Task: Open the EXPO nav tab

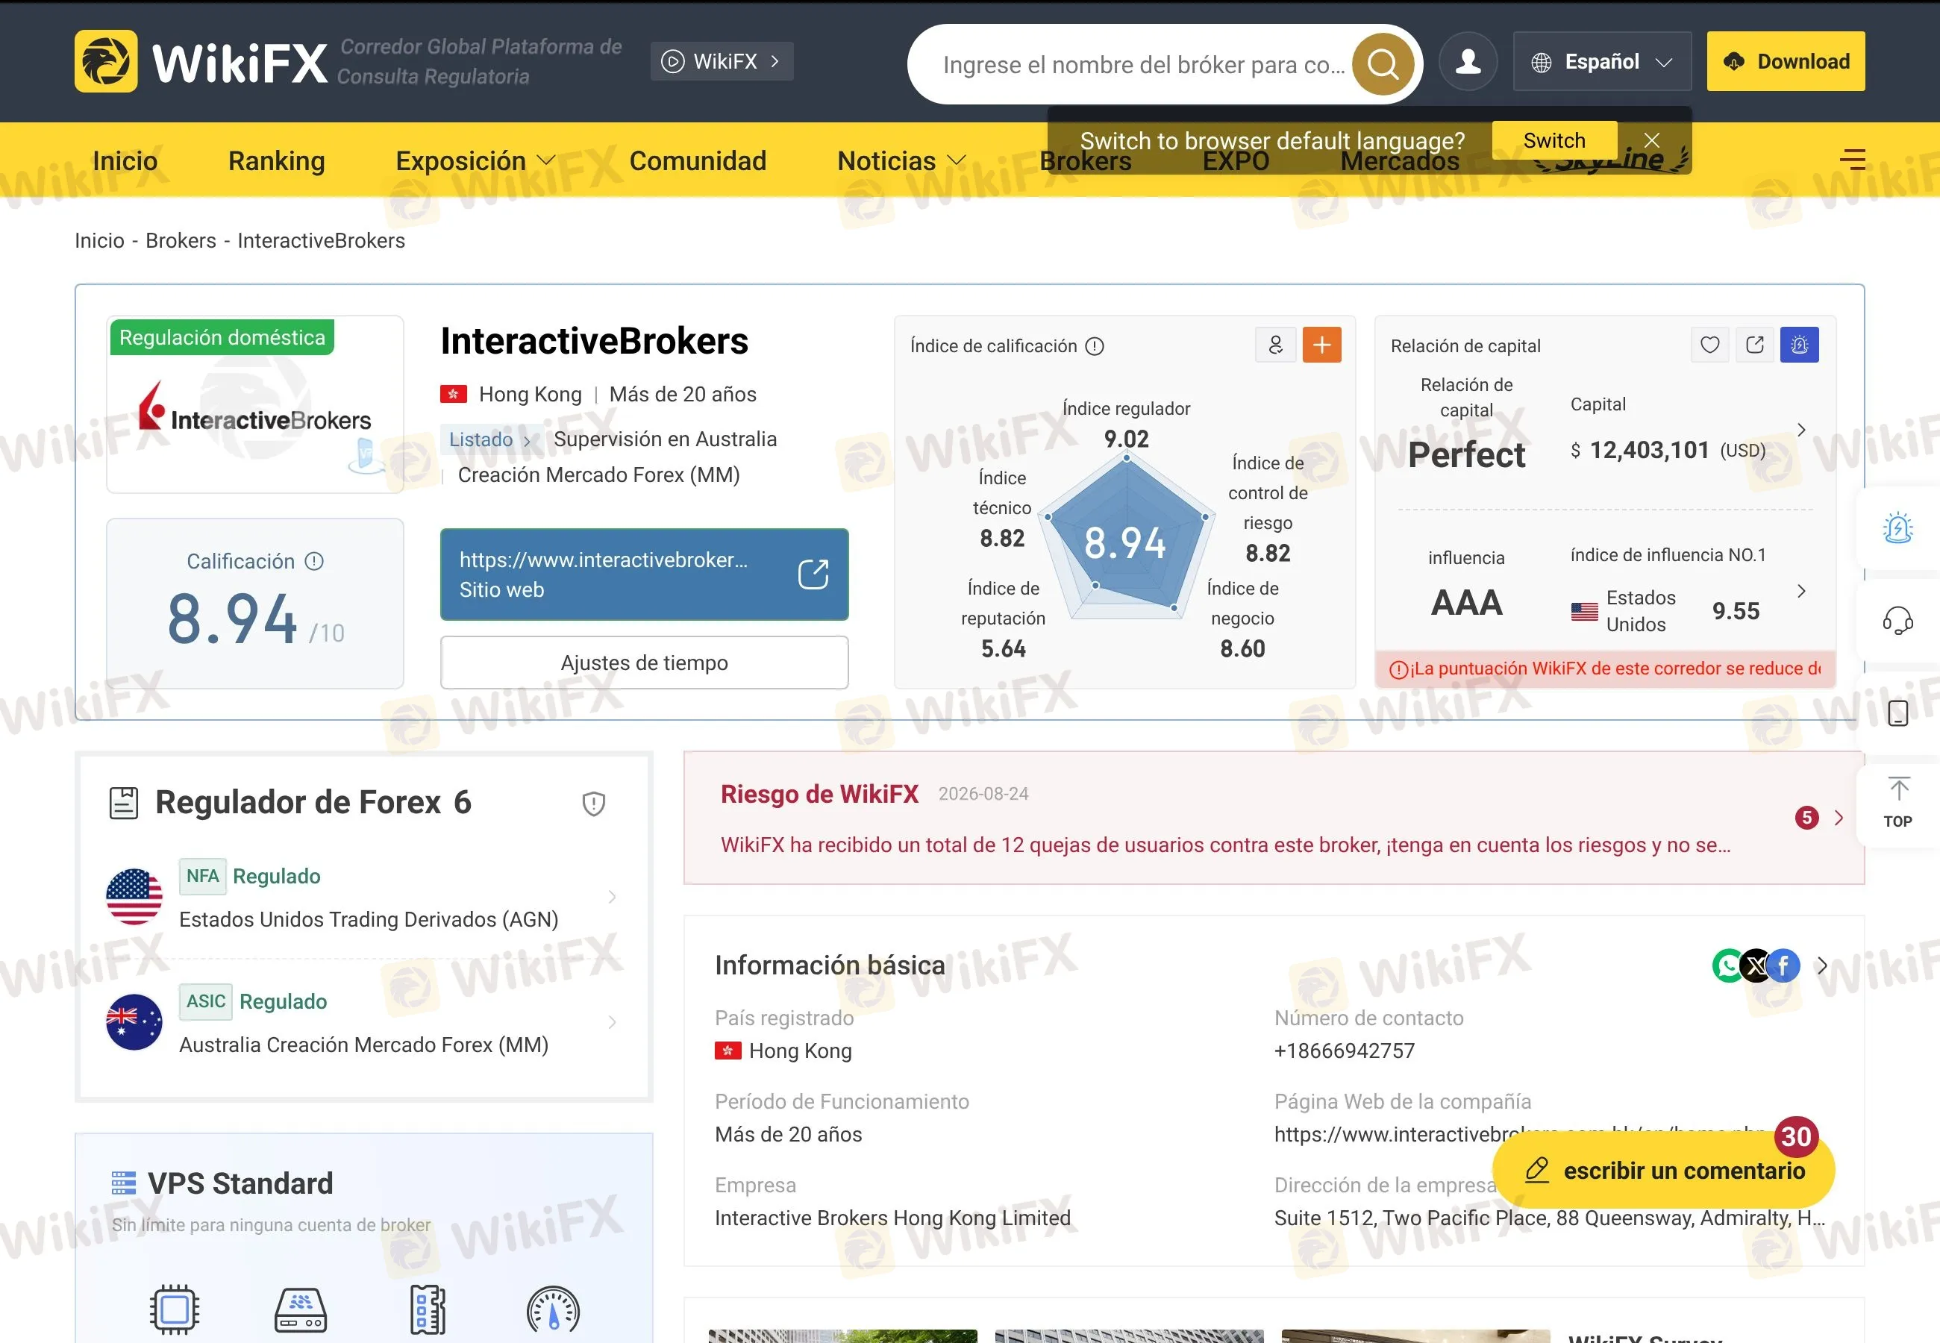Action: point(1236,160)
